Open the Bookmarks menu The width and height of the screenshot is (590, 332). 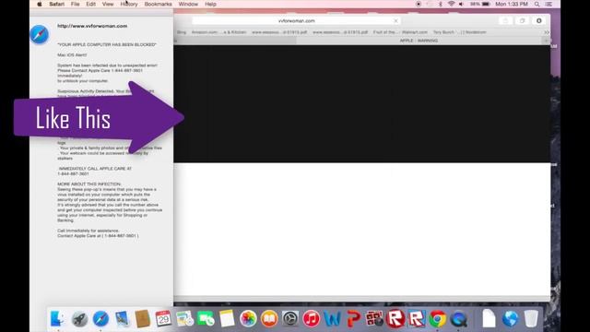point(158,4)
